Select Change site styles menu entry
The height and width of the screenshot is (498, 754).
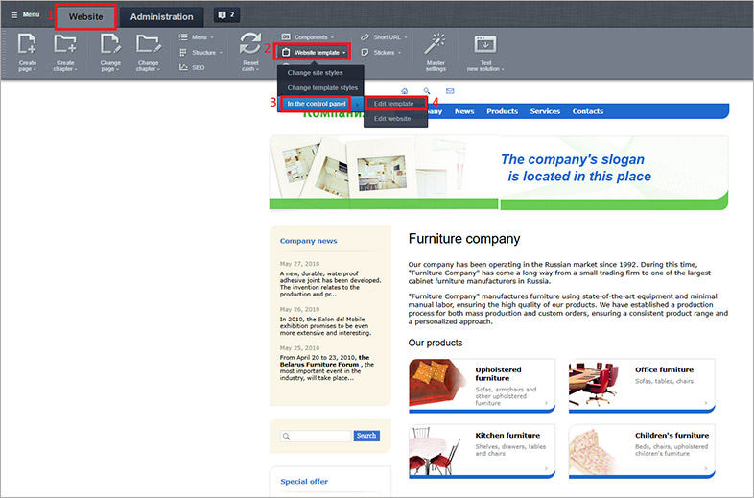coord(315,72)
